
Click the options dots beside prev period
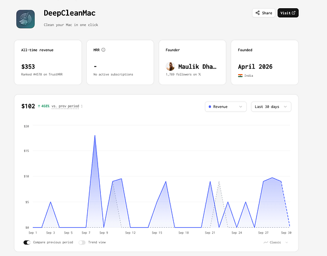tap(82, 106)
